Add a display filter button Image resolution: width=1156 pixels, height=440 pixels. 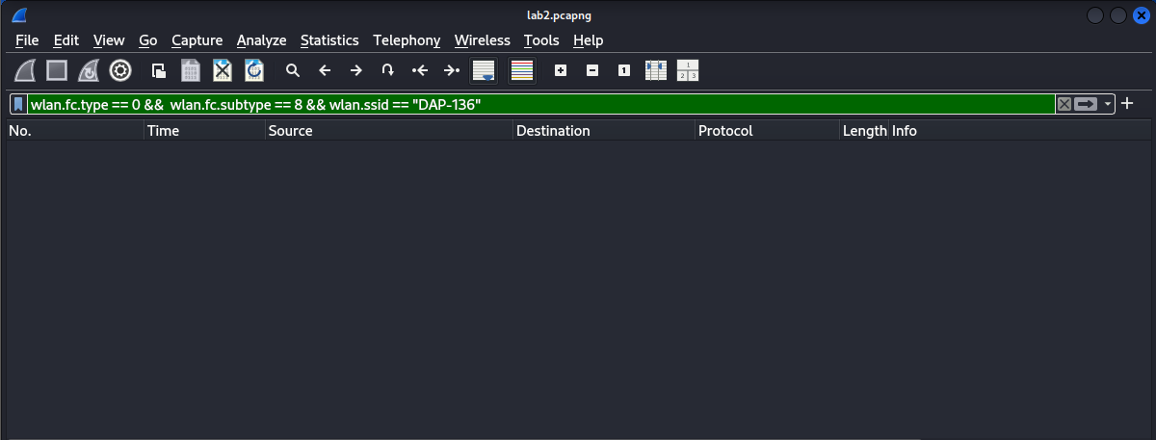pyautogui.click(x=1127, y=103)
